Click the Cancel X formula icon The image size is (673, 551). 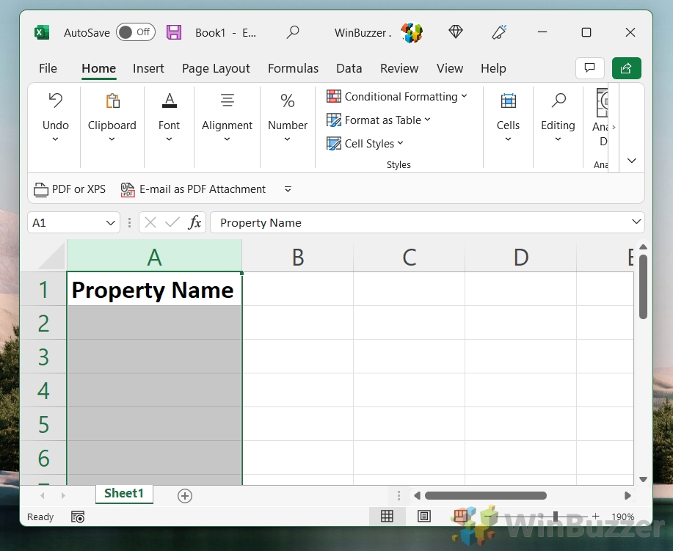click(150, 222)
